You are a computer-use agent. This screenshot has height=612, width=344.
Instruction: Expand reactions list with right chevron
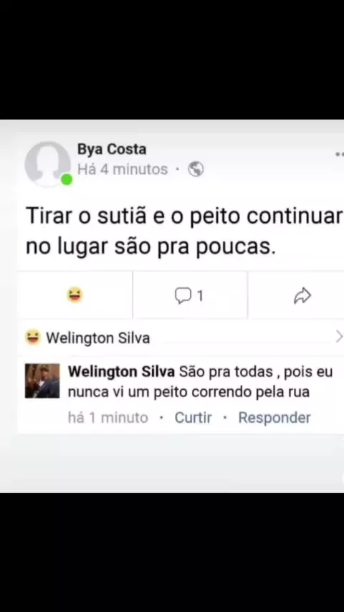339,336
